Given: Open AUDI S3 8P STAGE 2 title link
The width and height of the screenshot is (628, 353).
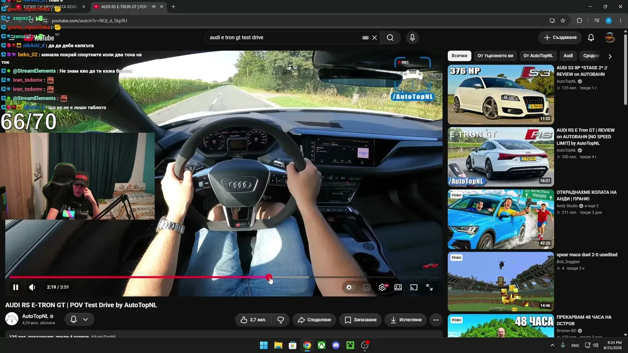Looking at the screenshot, I should 583,71.
